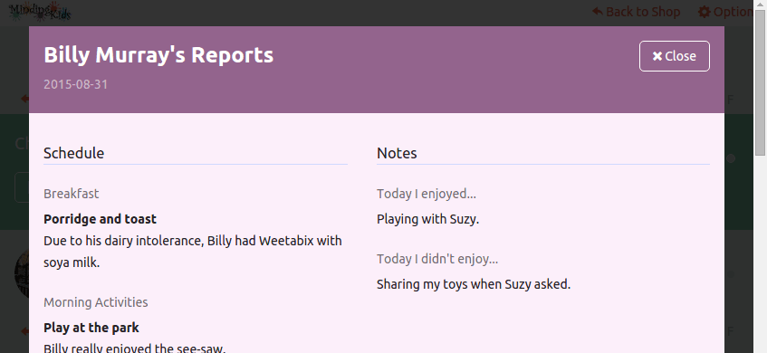Click the Morning Activities label
This screenshot has height=353, width=767.
96,302
